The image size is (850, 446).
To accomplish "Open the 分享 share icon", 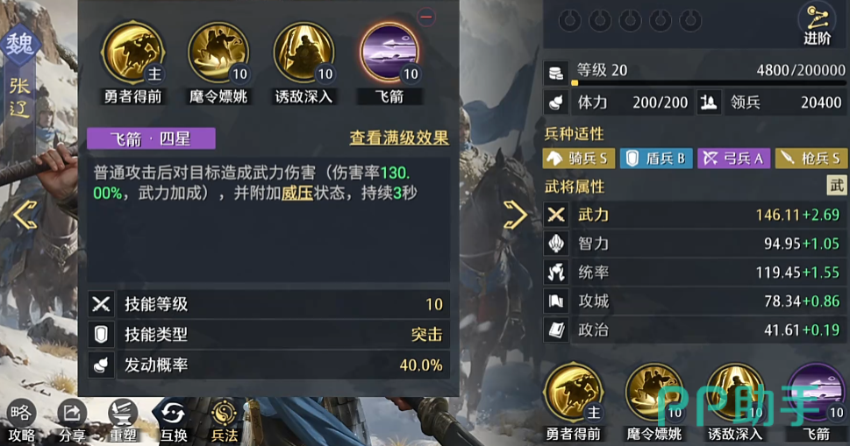I will (x=72, y=421).
